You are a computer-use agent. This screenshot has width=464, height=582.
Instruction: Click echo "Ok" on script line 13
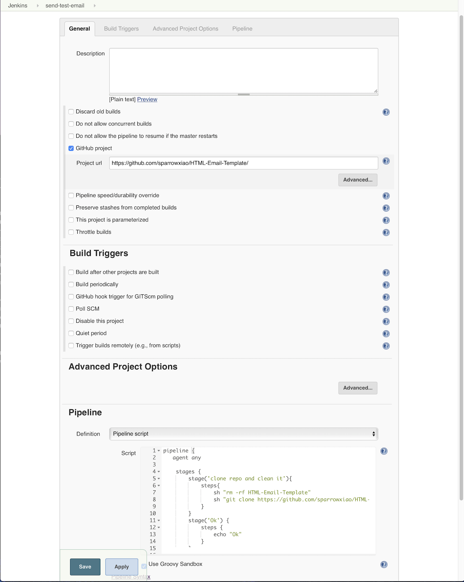pyautogui.click(x=227, y=534)
